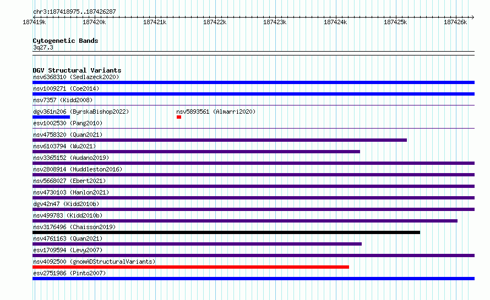This screenshot has width=490, height=300.
Task: Click nsv5893561 (Almarri2020) label
Action: click(216, 112)
